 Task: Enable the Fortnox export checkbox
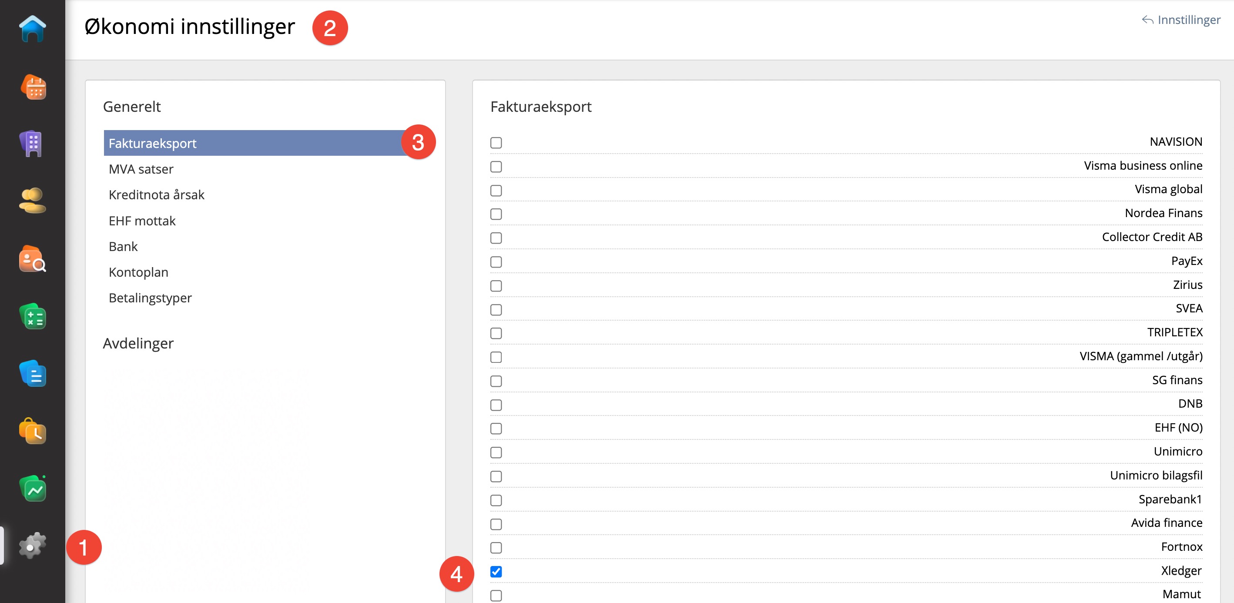(x=496, y=547)
